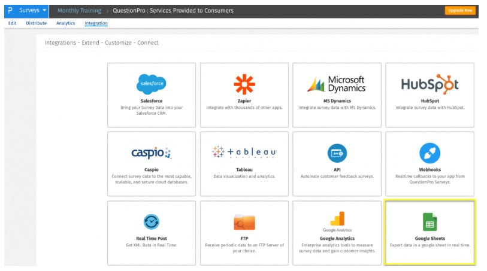Click the Real Time Post card title

152,239
